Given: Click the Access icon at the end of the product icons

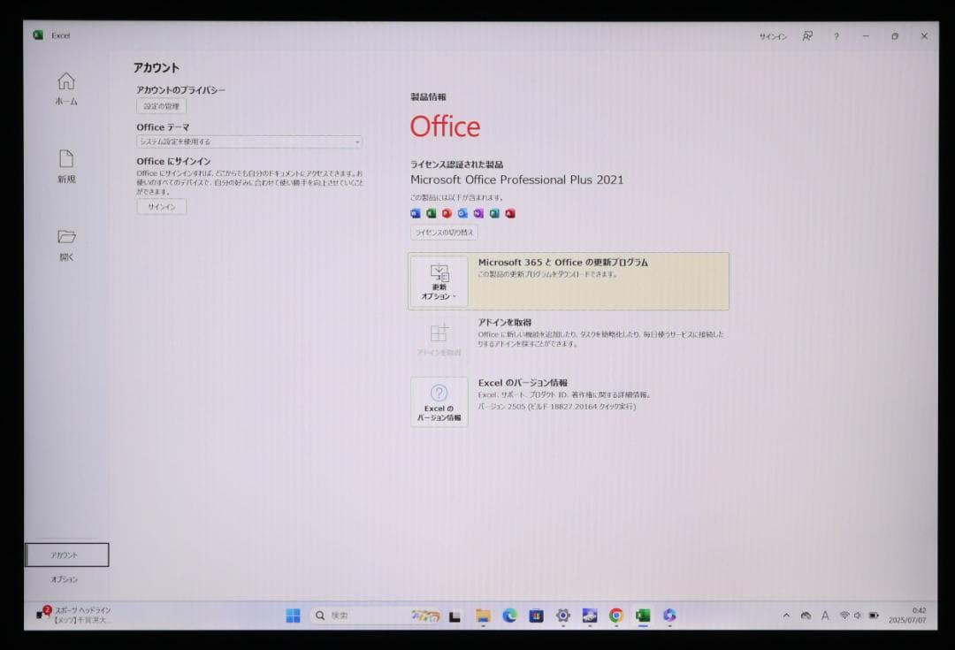Looking at the screenshot, I should (x=510, y=212).
